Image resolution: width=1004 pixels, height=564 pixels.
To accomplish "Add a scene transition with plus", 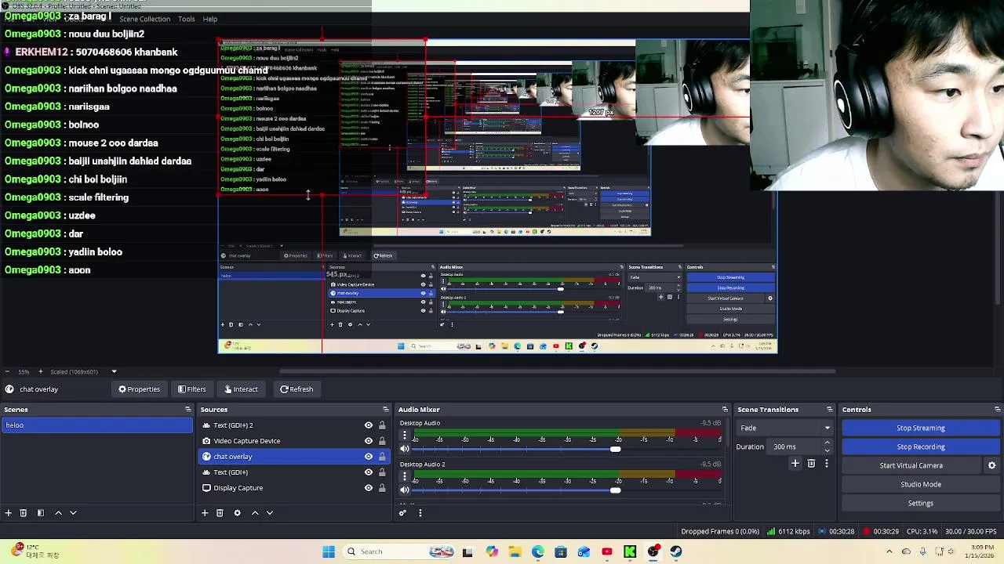I will coord(795,464).
